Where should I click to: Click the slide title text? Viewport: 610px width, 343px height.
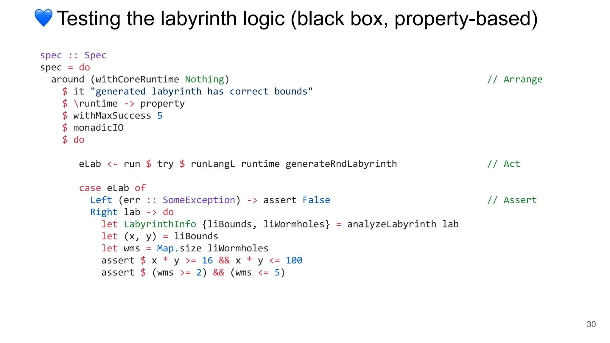click(297, 18)
